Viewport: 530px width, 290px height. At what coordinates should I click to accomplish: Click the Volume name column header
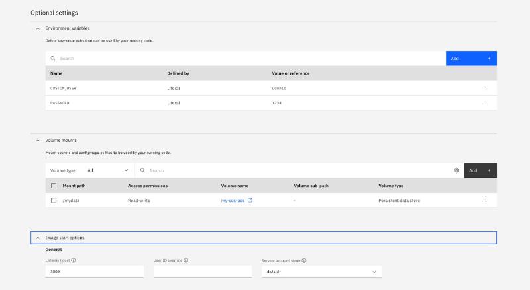pyautogui.click(x=235, y=186)
